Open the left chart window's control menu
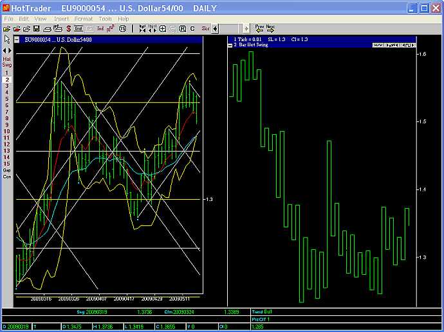This screenshot has width=444, height=332. [17, 40]
